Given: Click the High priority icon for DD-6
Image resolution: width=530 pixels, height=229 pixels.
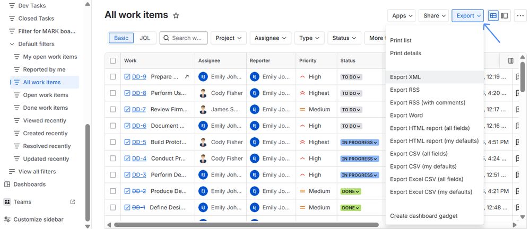Looking at the screenshot, I should pos(302,126).
